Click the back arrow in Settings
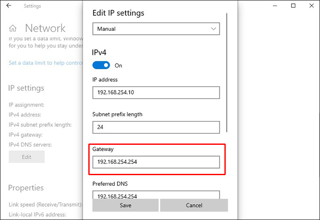Image resolution: width=320 pixels, height=220 pixels. [9, 6]
